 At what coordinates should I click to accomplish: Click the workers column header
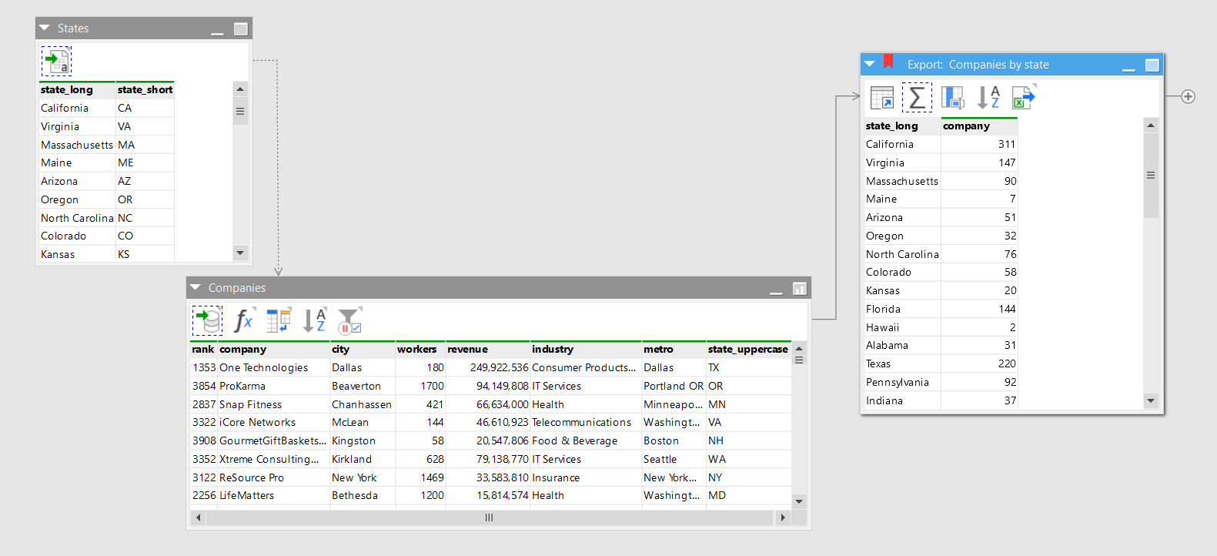click(420, 350)
